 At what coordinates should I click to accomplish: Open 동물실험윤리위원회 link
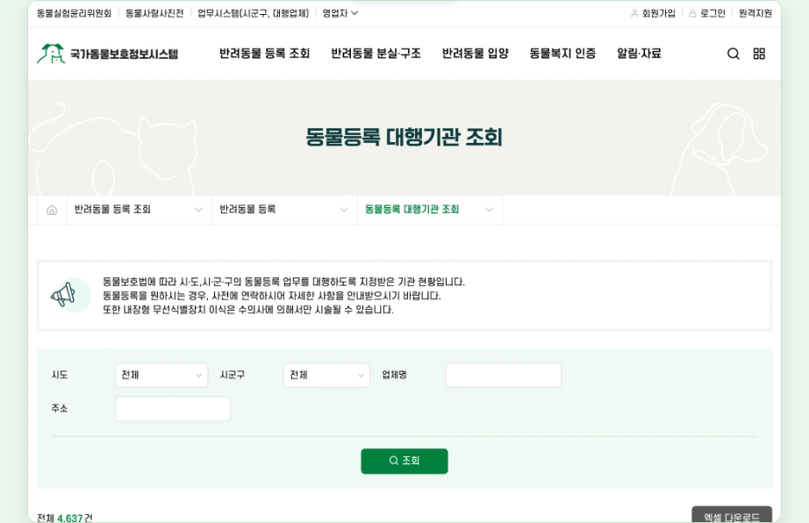(75, 13)
